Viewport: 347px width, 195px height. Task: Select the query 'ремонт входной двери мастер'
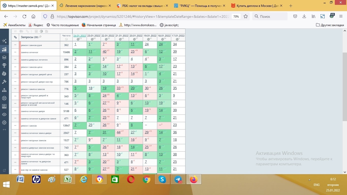37,82
